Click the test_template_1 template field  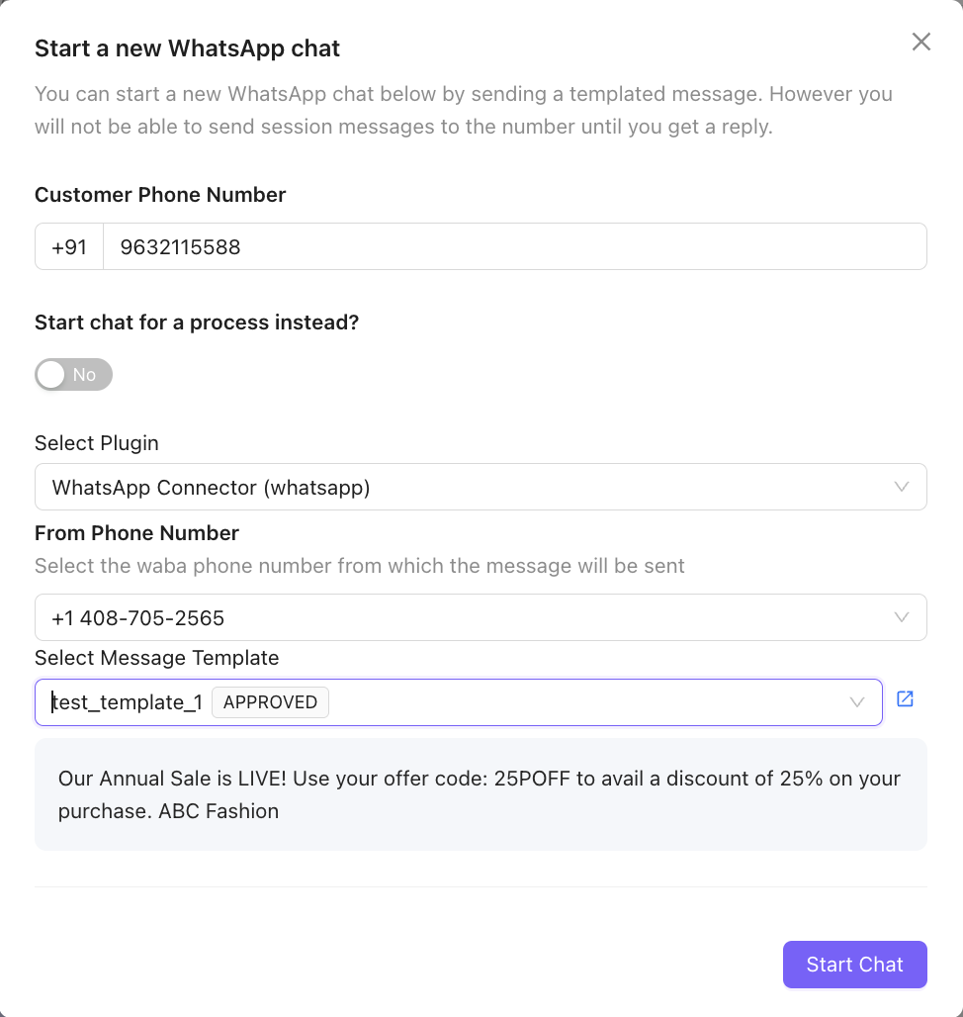129,701
